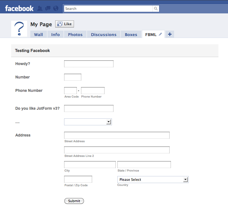Go to the Boxes tab
The image size is (228, 214).
(x=131, y=34)
